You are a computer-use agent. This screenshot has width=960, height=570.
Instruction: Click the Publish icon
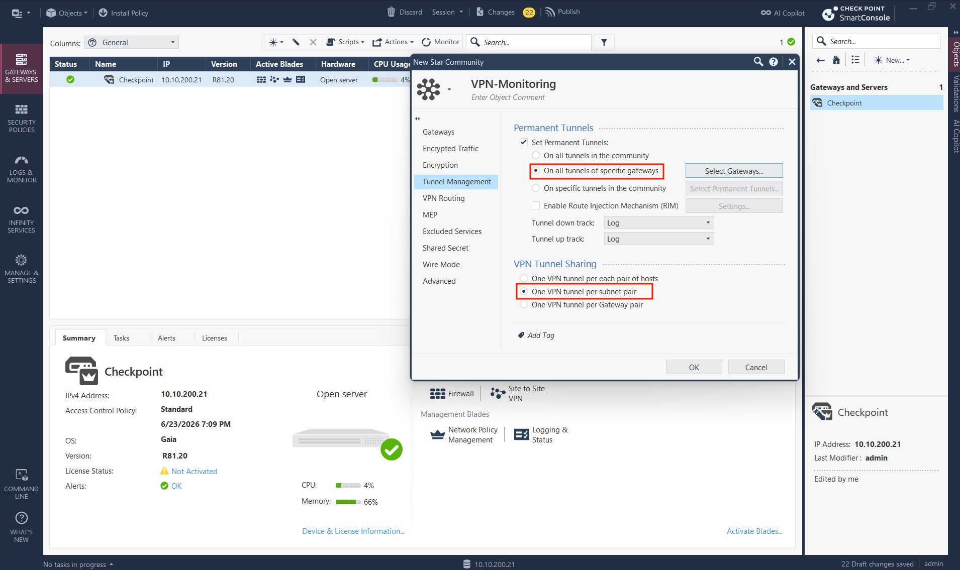point(550,12)
